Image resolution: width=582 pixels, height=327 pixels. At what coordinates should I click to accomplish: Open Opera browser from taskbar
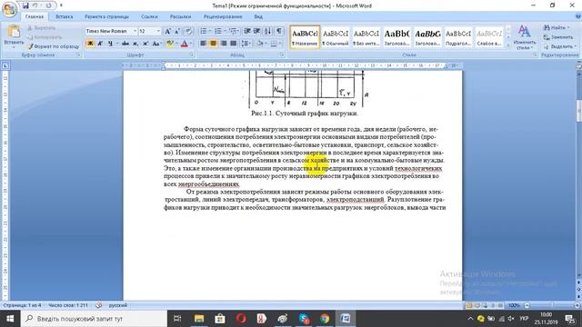241,319
